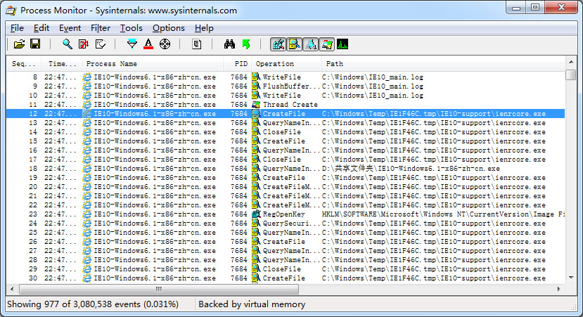The height and width of the screenshot is (317, 583).
Task: Click the IE process icon in row 15
Action: [x=87, y=141]
